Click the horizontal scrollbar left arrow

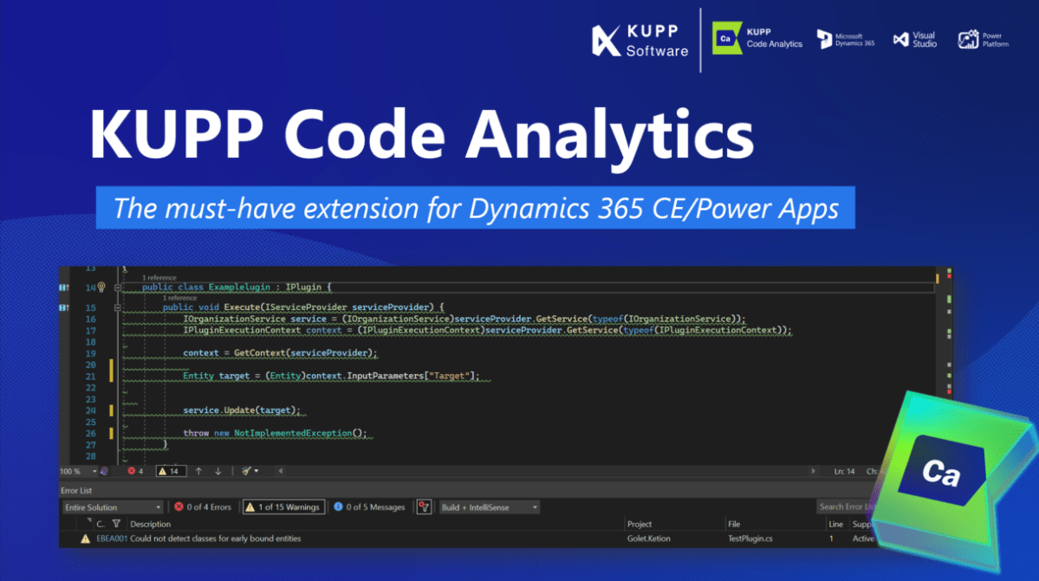pyautogui.click(x=280, y=471)
